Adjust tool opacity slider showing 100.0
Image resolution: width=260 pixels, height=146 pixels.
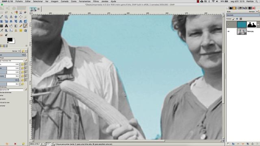pos(13,55)
